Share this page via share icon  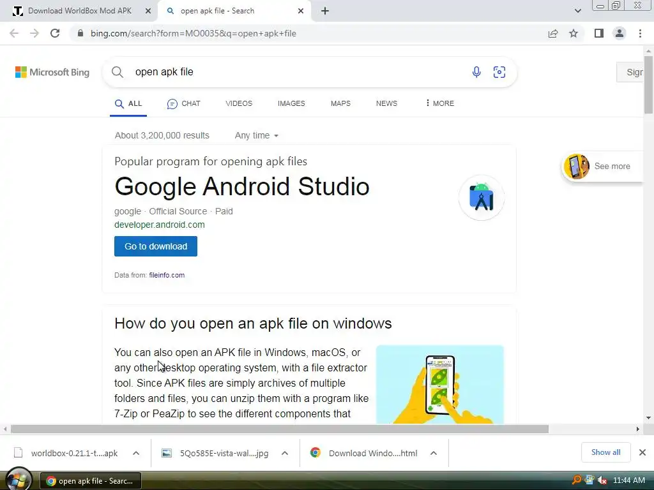553,33
